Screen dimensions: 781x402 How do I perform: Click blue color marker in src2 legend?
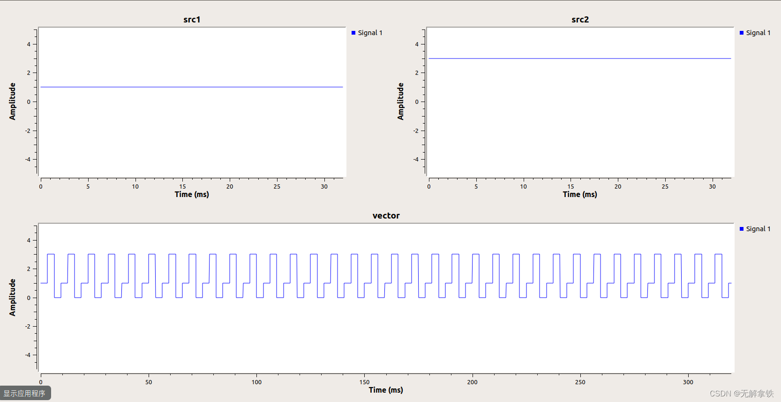pyautogui.click(x=742, y=33)
